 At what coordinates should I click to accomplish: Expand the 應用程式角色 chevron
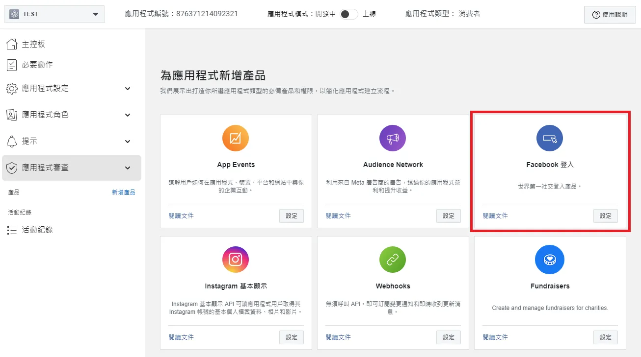(128, 115)
